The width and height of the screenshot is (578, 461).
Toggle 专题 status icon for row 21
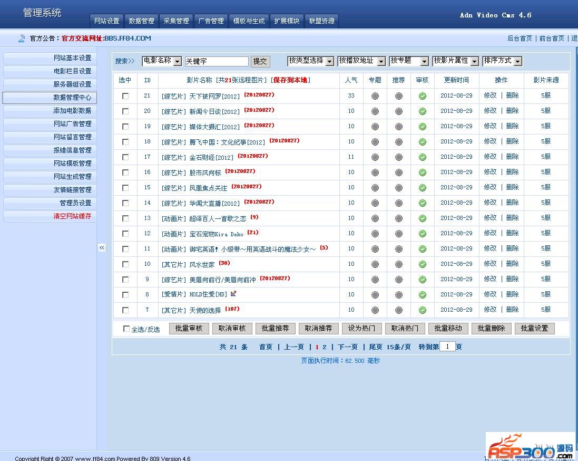(x=375, y=96)
